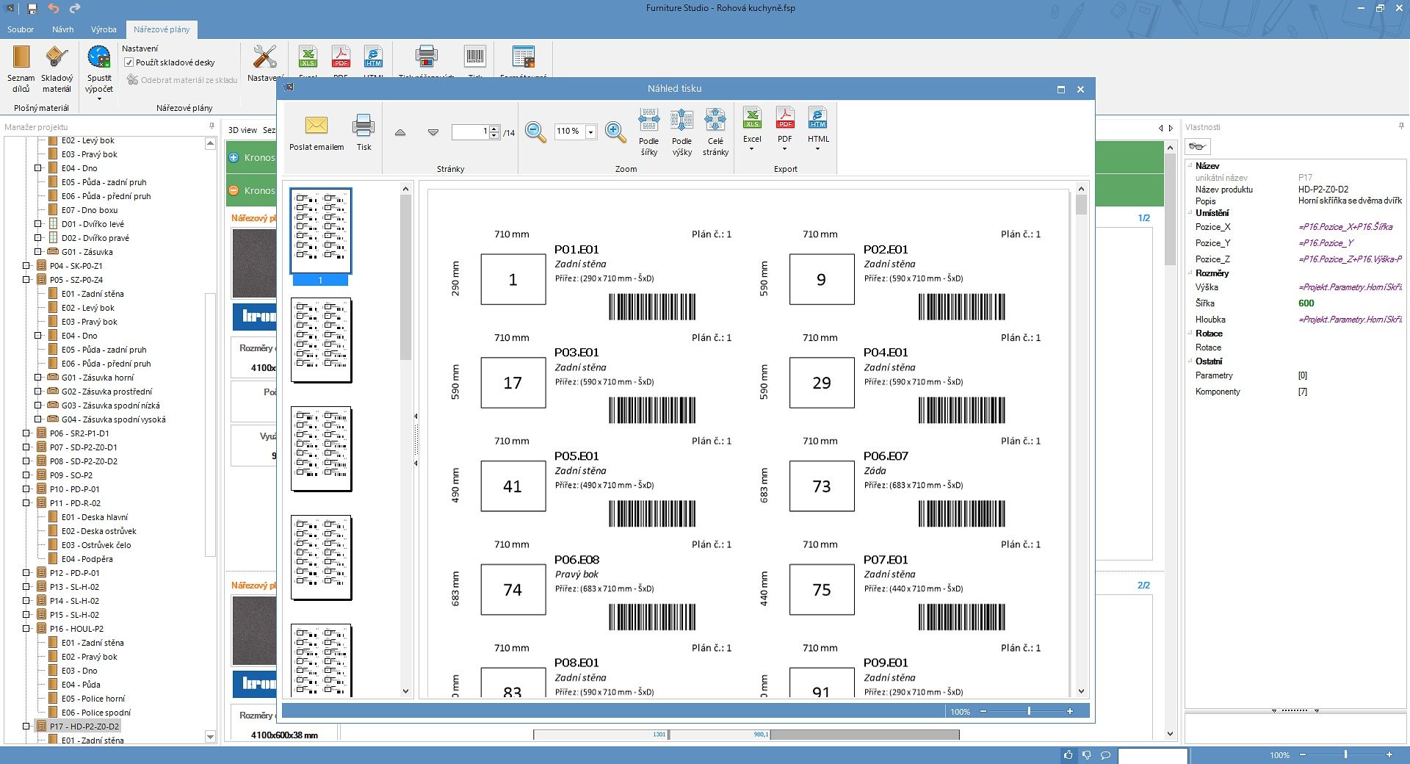Export preview to PDF
This screenshot has height=764, width=1410.
[785, 125]
